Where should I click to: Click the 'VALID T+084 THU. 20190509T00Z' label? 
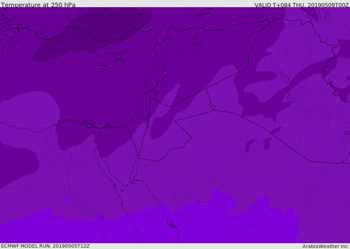pos(301,5)
